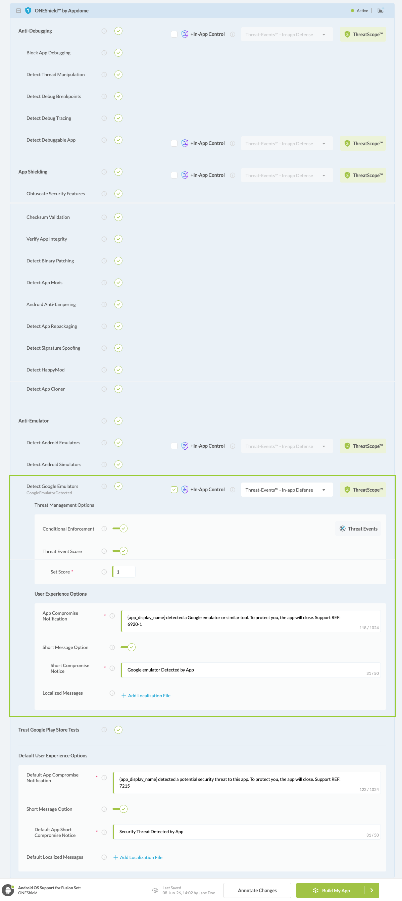Toggle the Anti-Debugging feature
This screenshot has width=402, height=901.
pos(118,31)
